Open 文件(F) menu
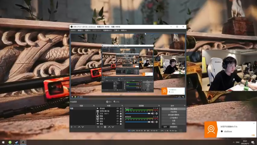Screen dimensions: 257x145 tap(73, 31)
